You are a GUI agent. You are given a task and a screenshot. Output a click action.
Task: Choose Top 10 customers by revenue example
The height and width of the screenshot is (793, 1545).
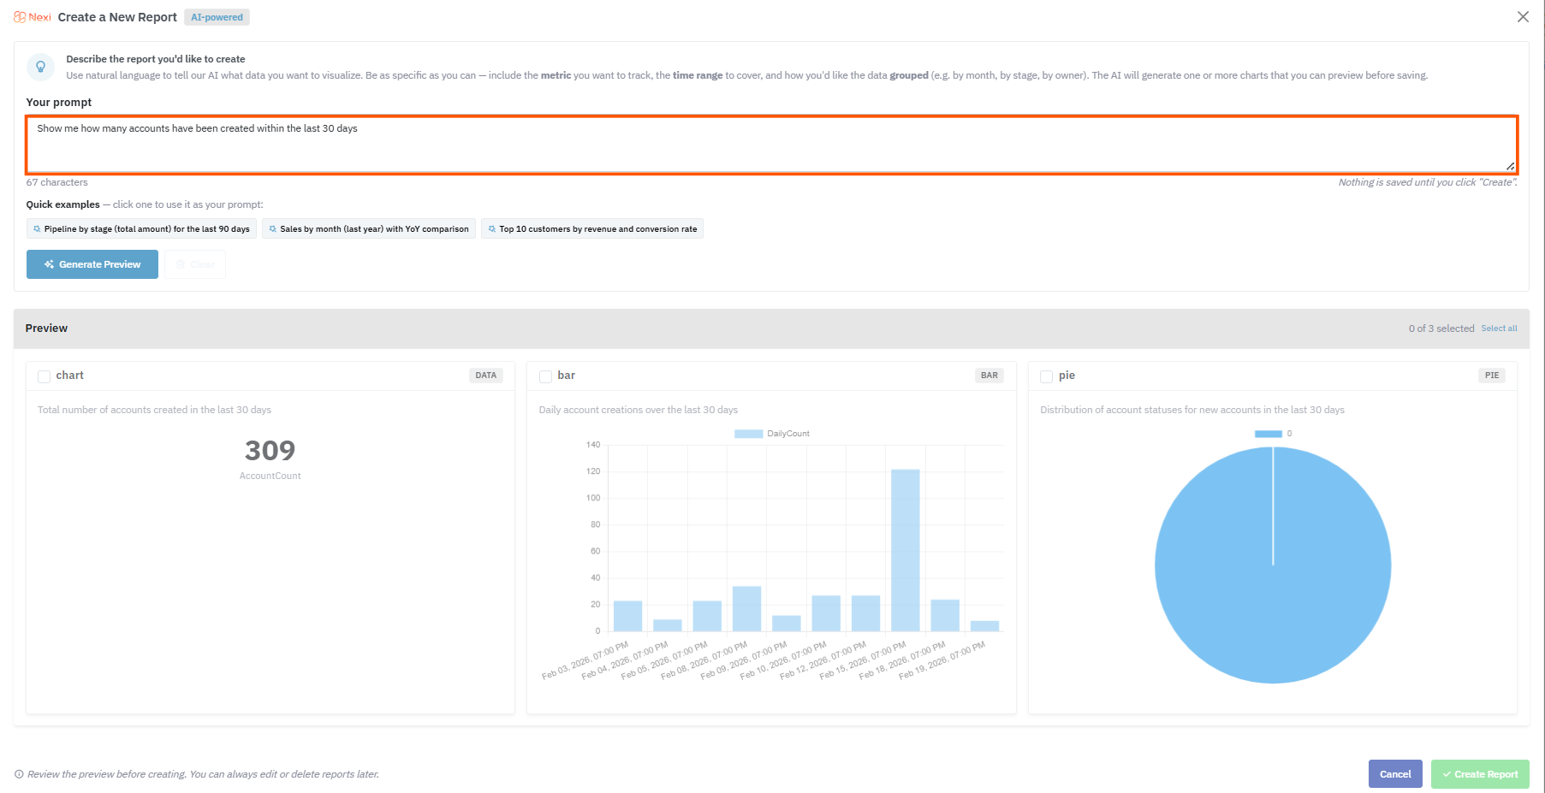pos(592,229)
